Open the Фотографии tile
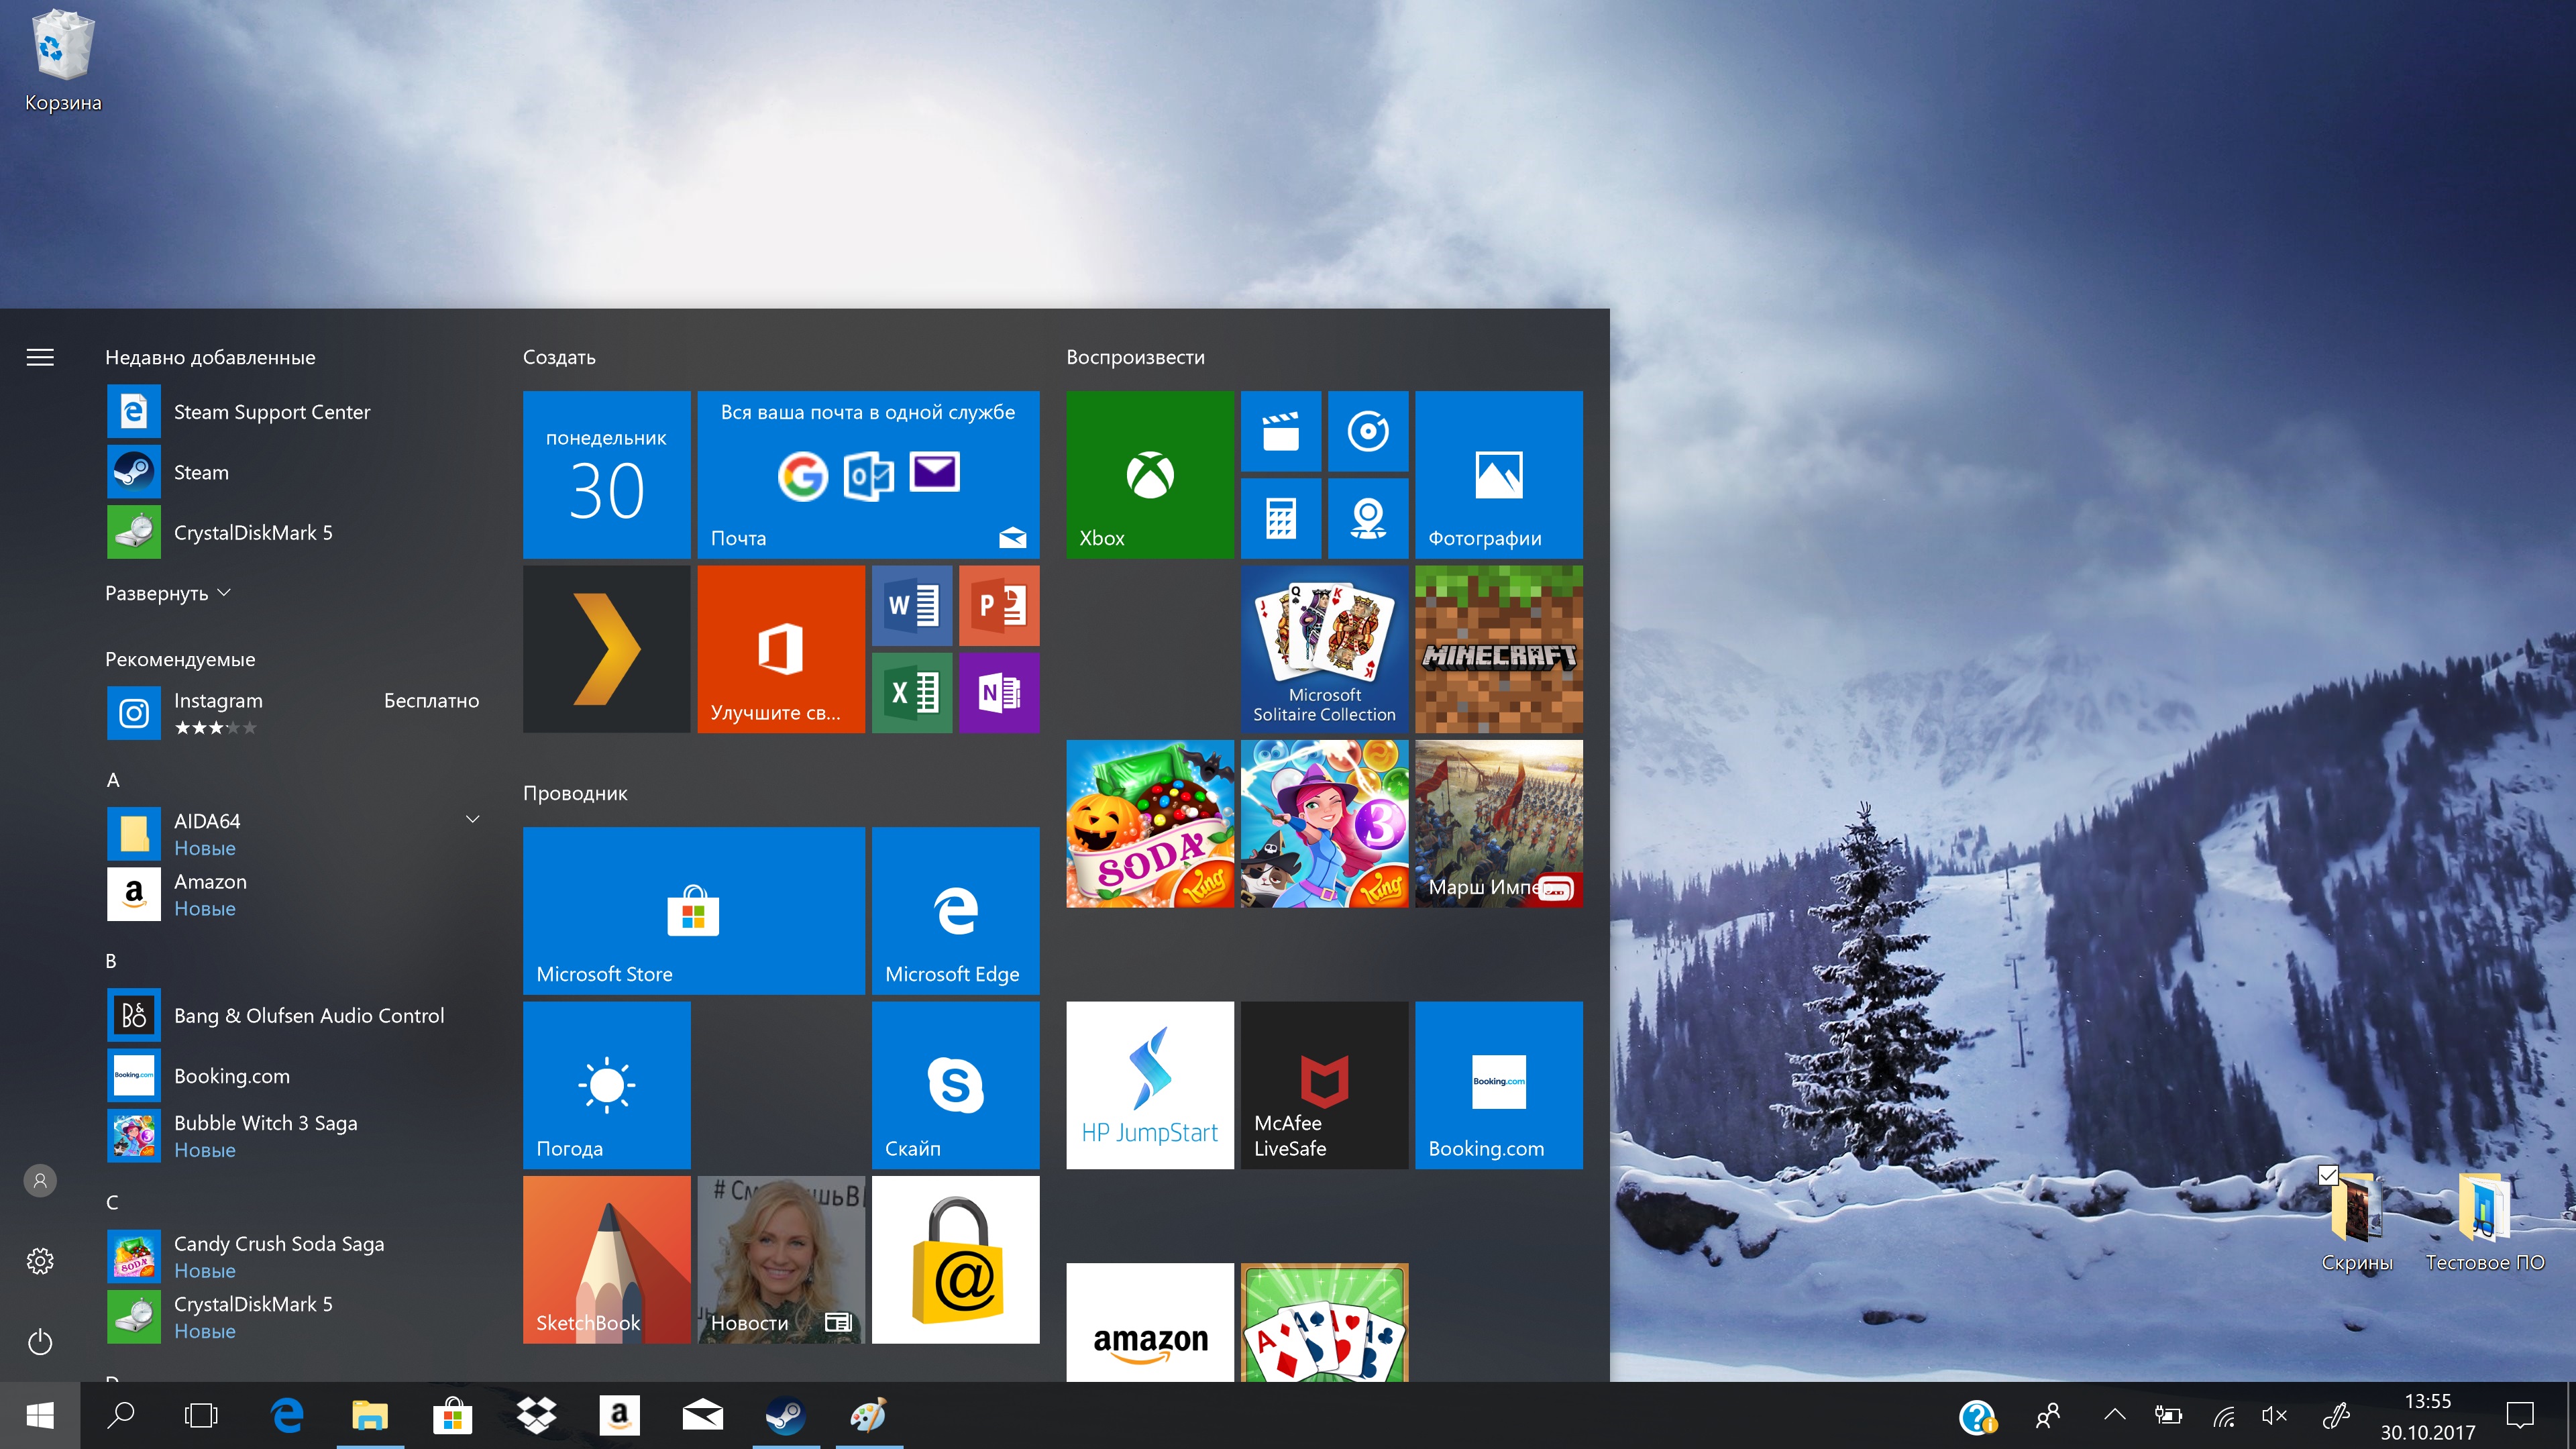The image size is (2576, 1449). (x=1498, y=474)
